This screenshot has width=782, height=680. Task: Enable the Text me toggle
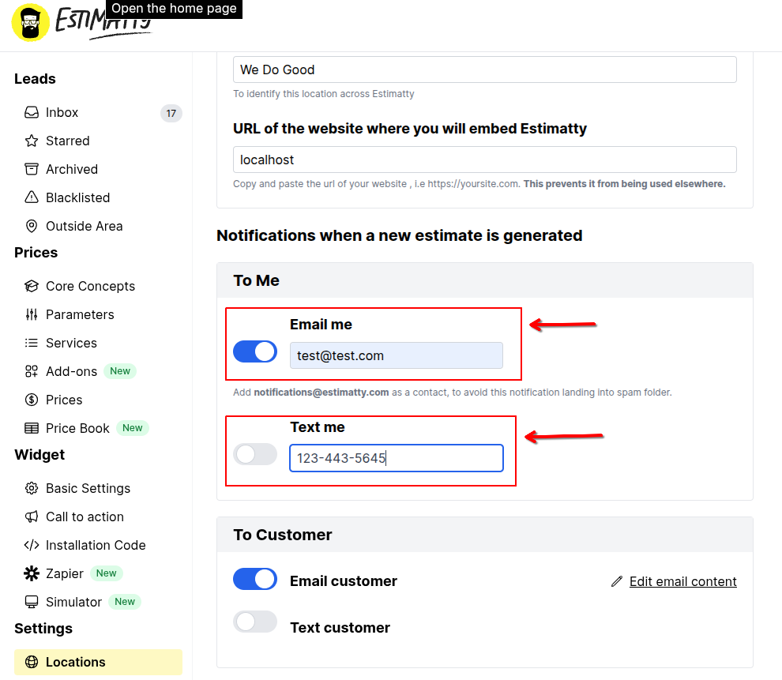pyautogui.click(x=255, y=454)
